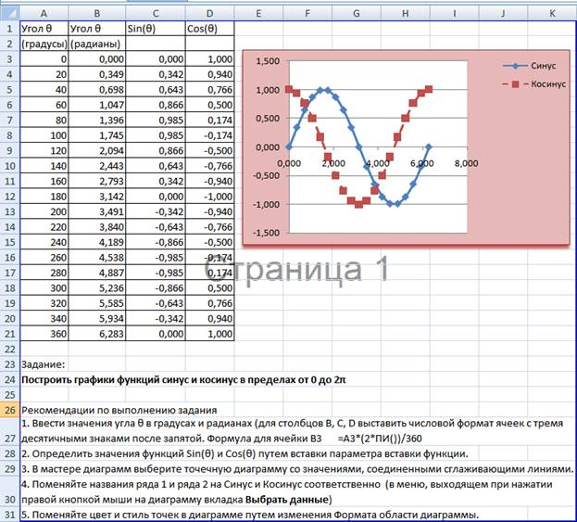Click cell B21 with value 6,283
The width and height of the screenshot is (577, 522).
(97, 334)
